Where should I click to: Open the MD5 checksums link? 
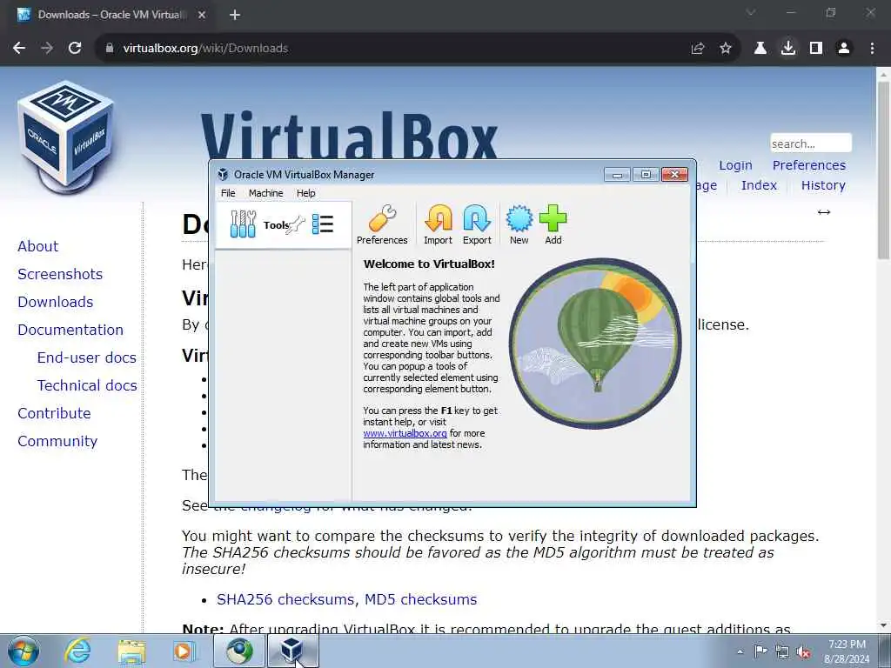(420, 600)
